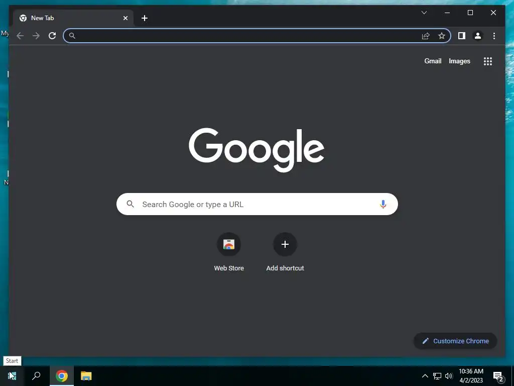Open the volume control tray icon

[x=449, y=376]
